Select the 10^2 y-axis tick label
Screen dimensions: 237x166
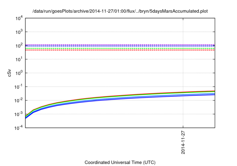[x=19, y=46]
